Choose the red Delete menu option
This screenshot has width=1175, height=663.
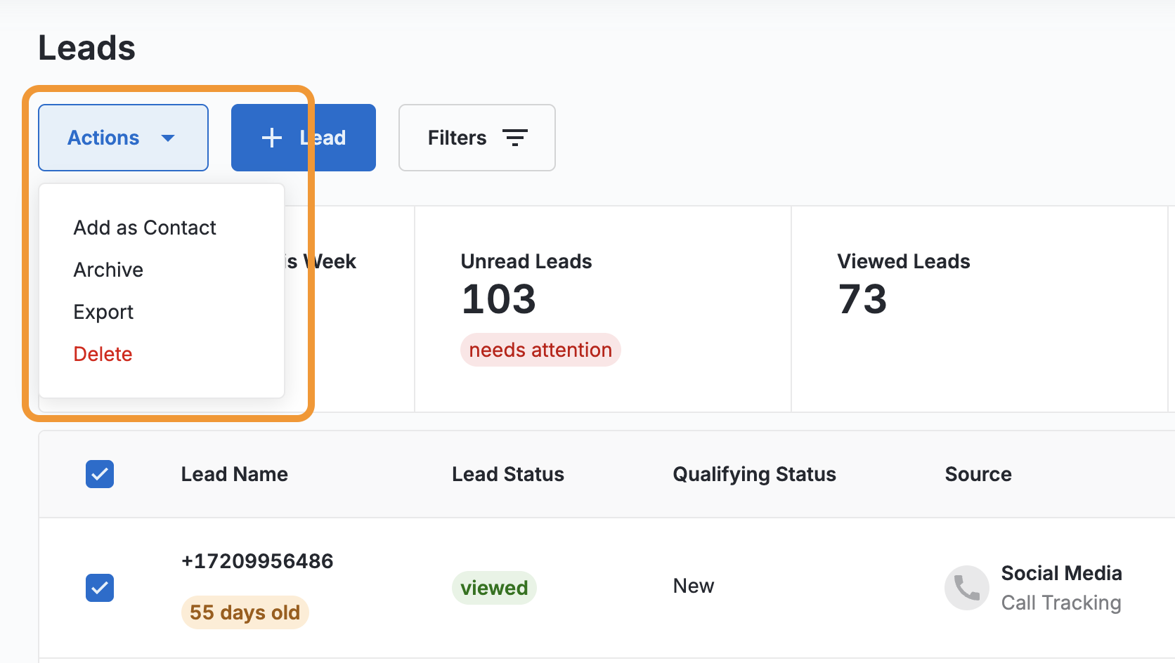(103, 354)
